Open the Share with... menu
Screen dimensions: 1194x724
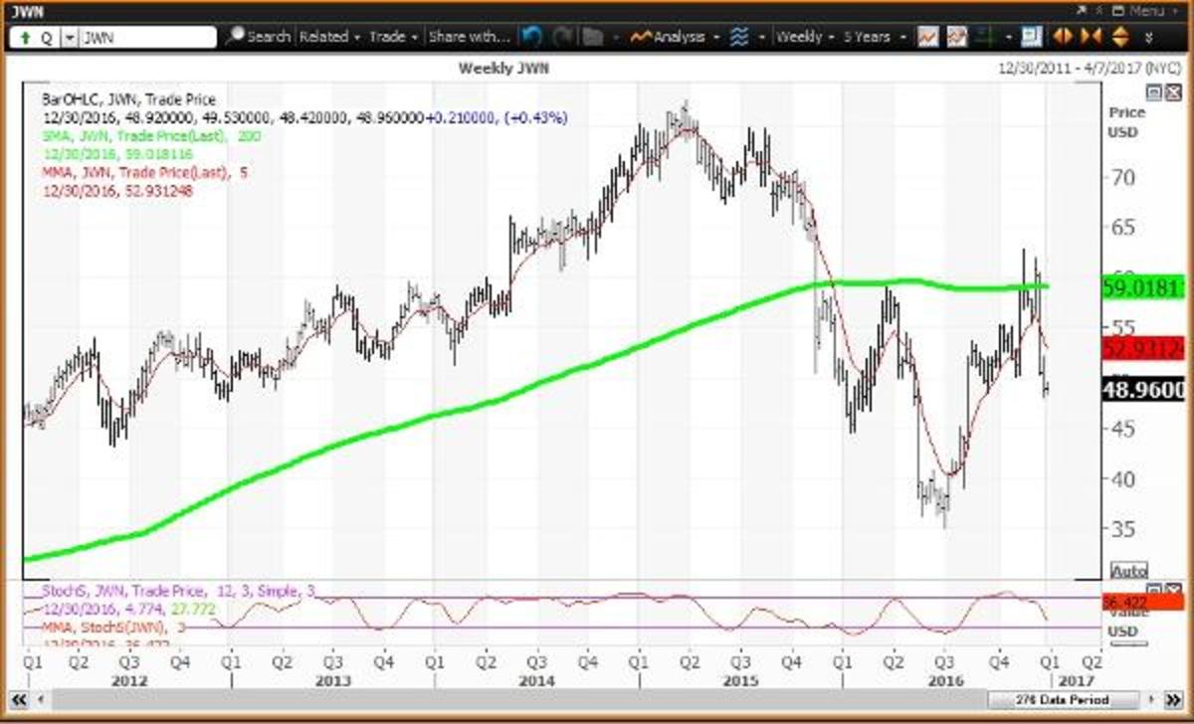point(469,37)
